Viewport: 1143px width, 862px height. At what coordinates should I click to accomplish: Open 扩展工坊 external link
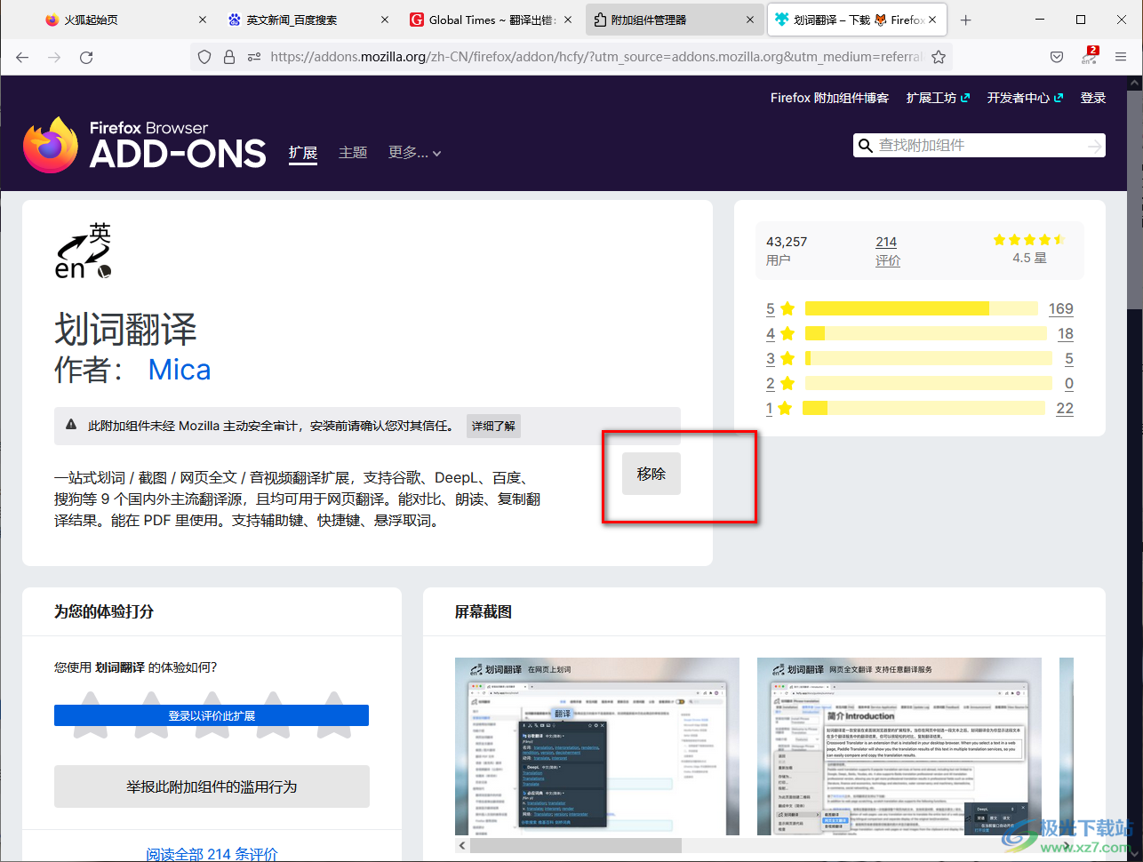click(938, 98)
